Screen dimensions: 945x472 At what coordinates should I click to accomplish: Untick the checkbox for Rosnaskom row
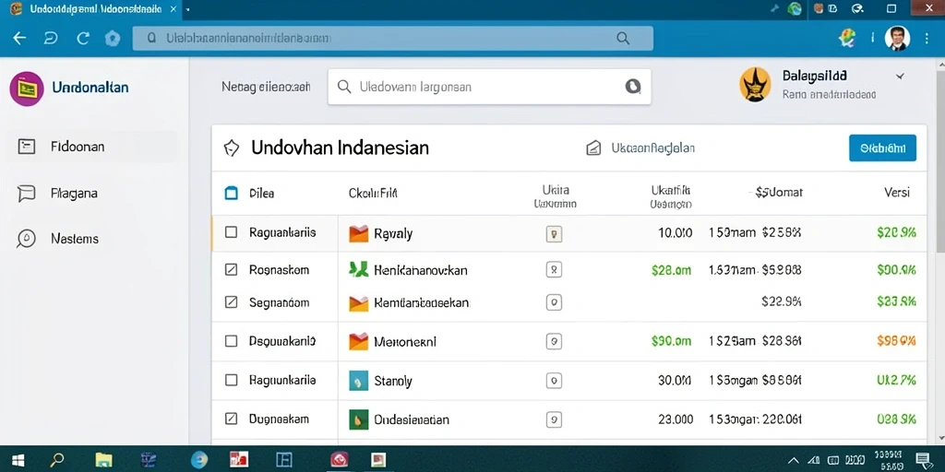(x=231, y=270)
